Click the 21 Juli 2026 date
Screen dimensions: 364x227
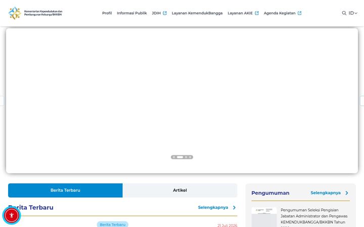227,225
